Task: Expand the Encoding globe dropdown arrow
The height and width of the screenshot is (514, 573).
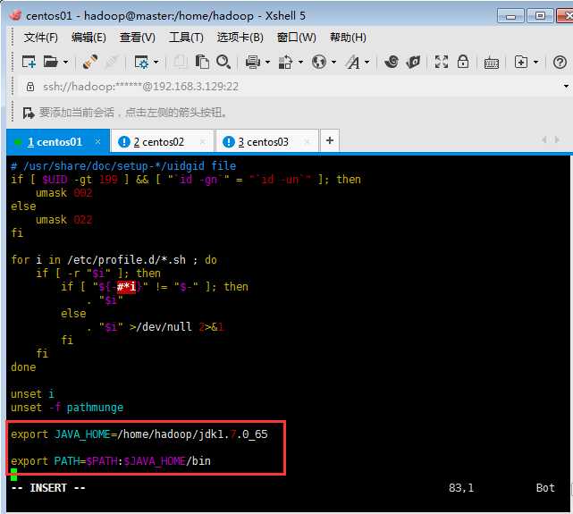Action: pyautogui.click(x=333, y=62)
